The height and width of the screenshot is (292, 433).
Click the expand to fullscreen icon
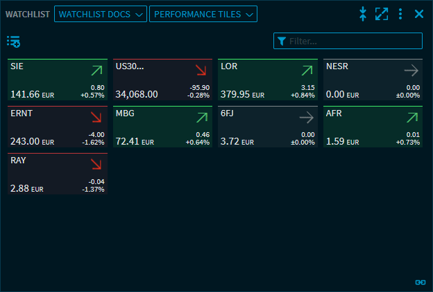point(382,14)
